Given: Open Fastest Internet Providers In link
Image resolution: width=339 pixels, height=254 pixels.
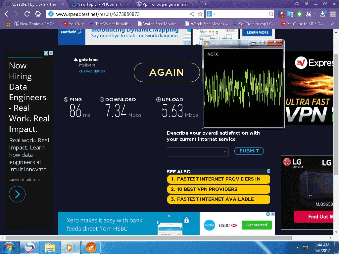Looking at the screenshot, I should [218, 179].
